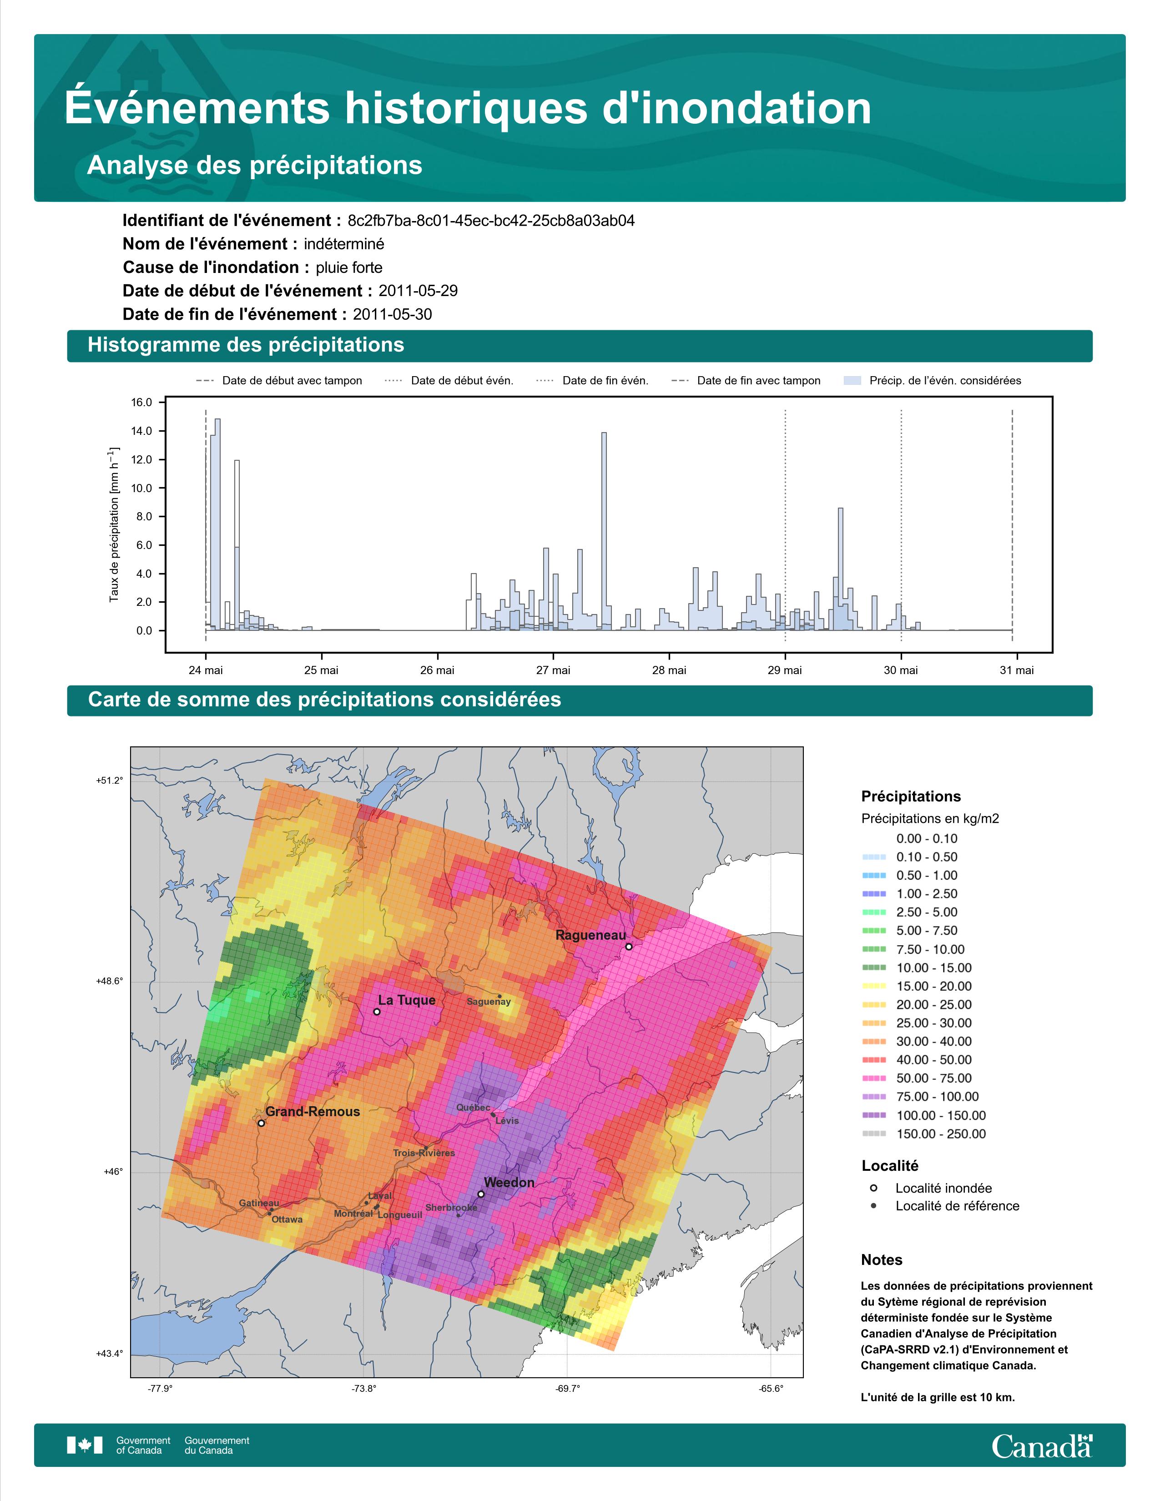
Task: Click the 'Notes' heading
Action: coord(882,1260)
